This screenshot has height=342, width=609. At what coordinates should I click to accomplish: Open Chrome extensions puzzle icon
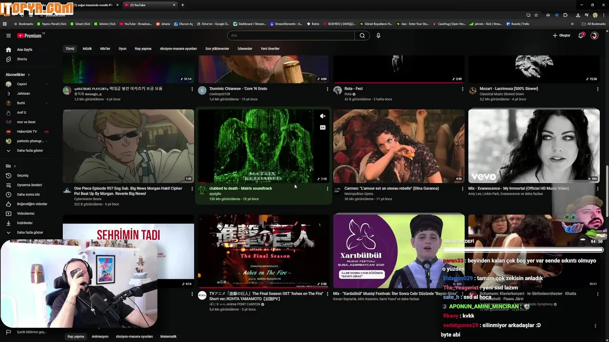tap(565, 15)
